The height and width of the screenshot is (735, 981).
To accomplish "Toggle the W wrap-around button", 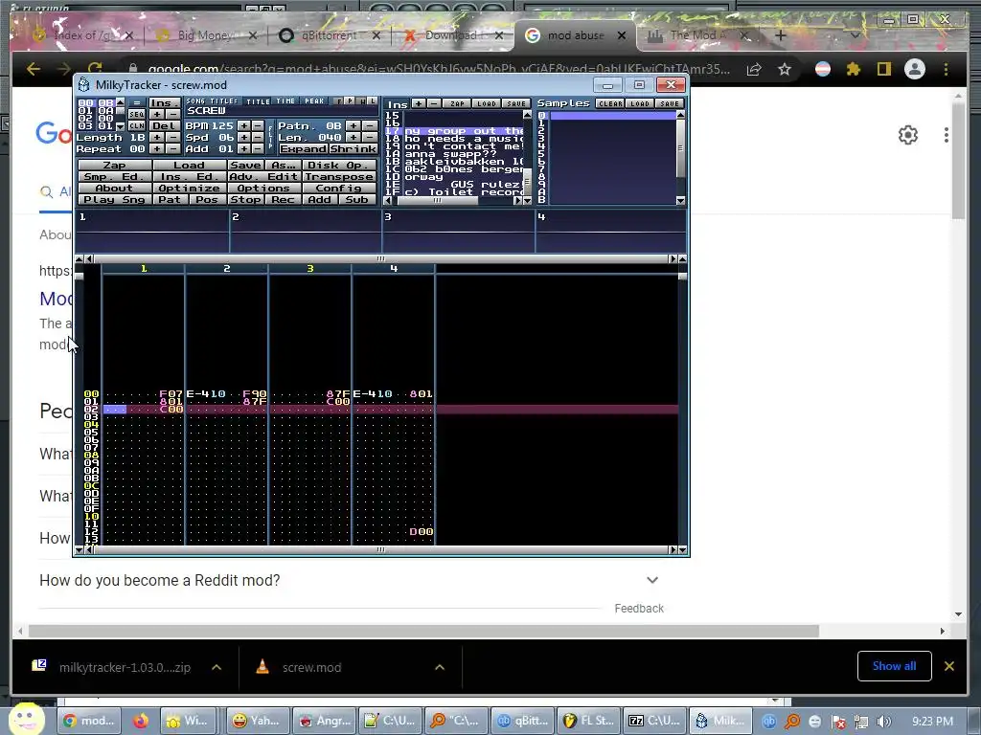I will 361,100.
